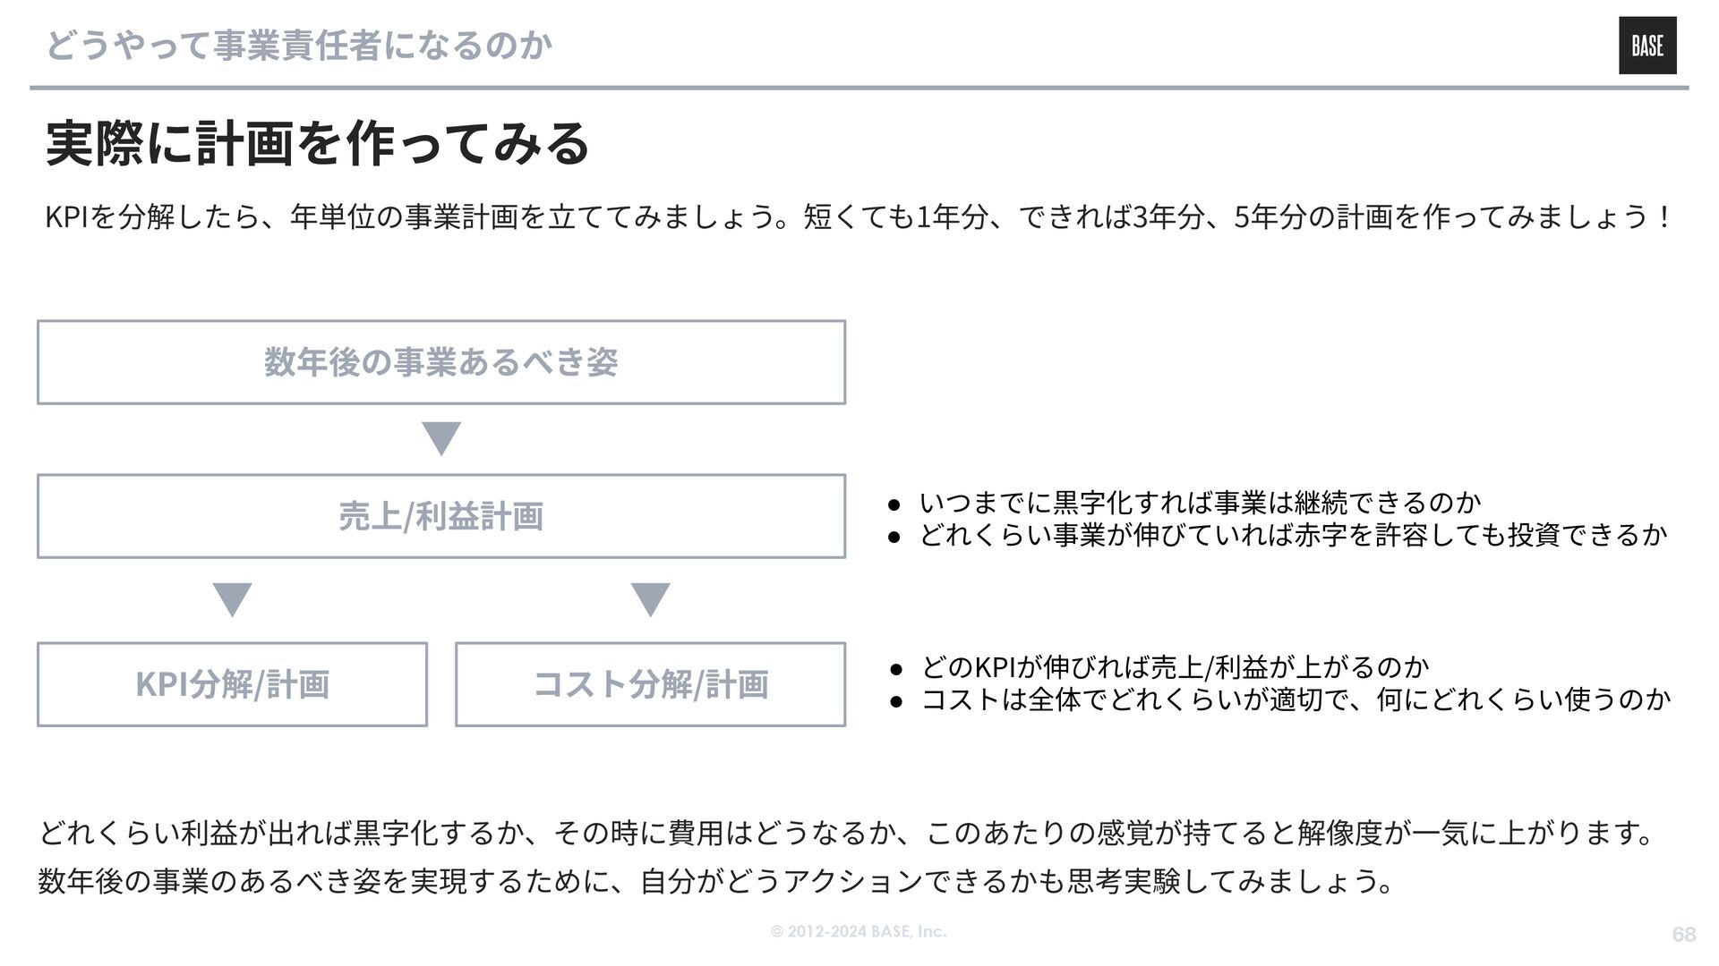The image size is (1719, 966).
Task: Click the bullet いつまでに黒字化すれば事業は継続できるのか
Action: tap(1200, 503)
